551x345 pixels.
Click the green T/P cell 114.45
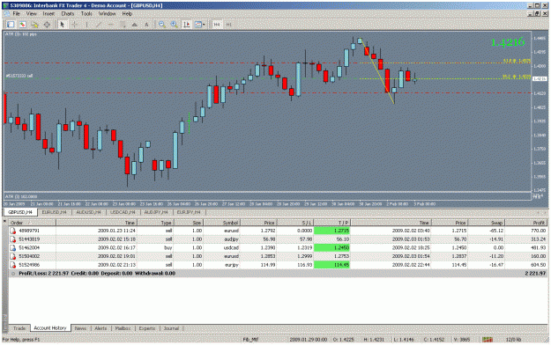tap(331, 265)
